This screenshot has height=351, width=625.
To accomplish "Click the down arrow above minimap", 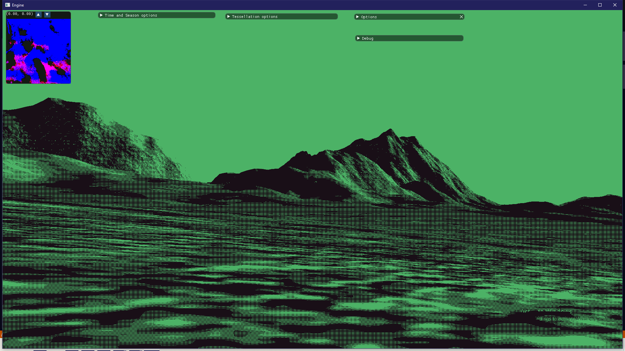I will tap(47, 15).
